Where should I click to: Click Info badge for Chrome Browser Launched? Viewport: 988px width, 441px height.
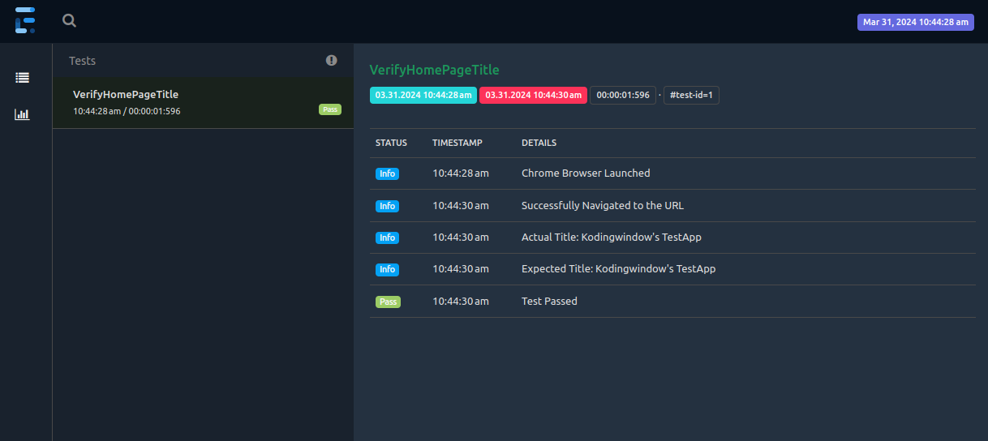point(388,173)
